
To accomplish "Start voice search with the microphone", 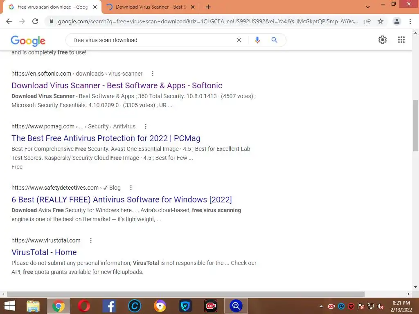I will pos(257,40).
